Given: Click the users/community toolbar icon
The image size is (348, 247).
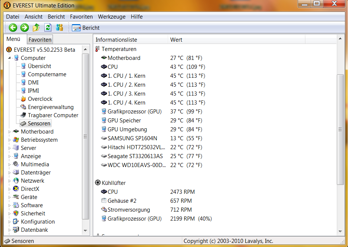Looking at the screenshot, I should [59, 28].
